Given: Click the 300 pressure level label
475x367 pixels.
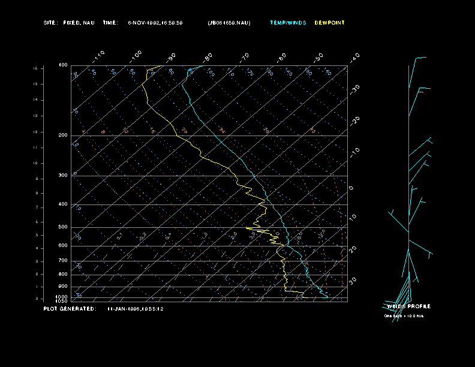Looking at the screenshot, I should click(63, 175).
